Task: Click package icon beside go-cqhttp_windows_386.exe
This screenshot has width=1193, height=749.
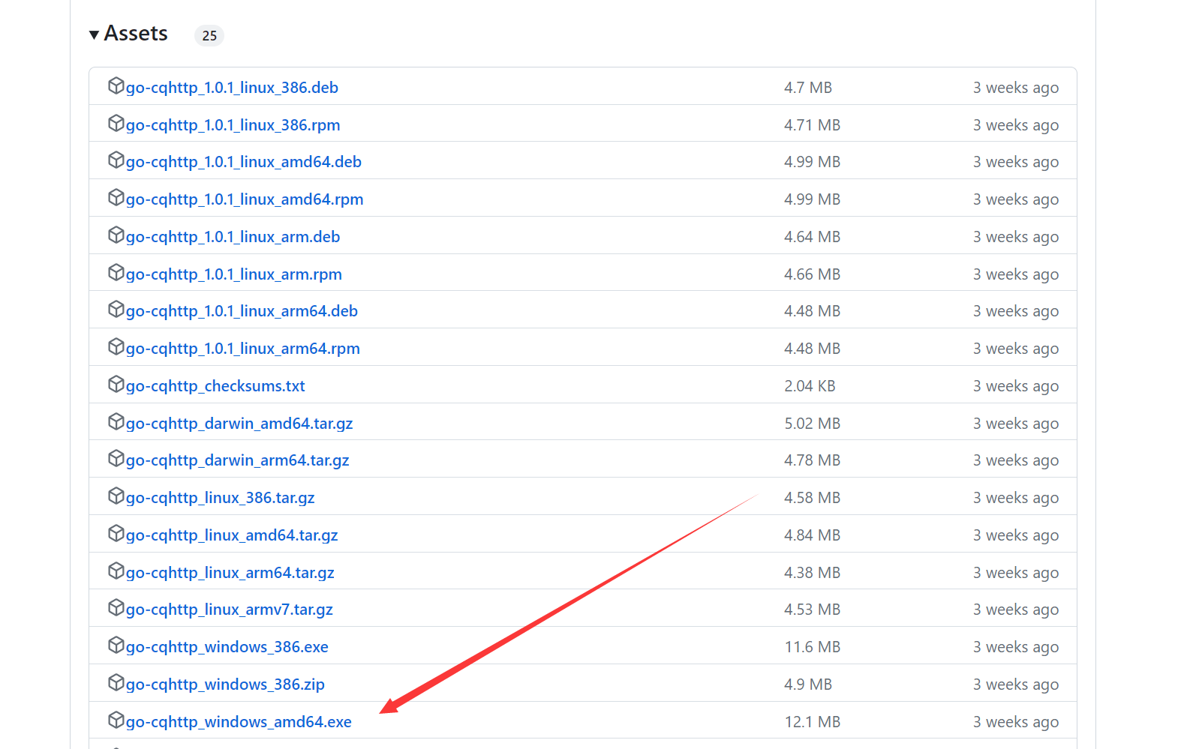Action: coord(116,645)
